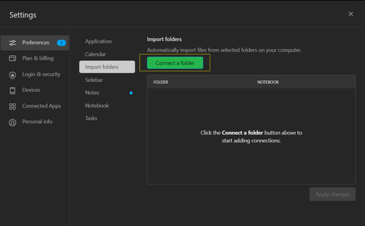Viewport: 365px width, 226px height.
Task: Click the Login & security shield icon
Action: click(x=13, y=75)
